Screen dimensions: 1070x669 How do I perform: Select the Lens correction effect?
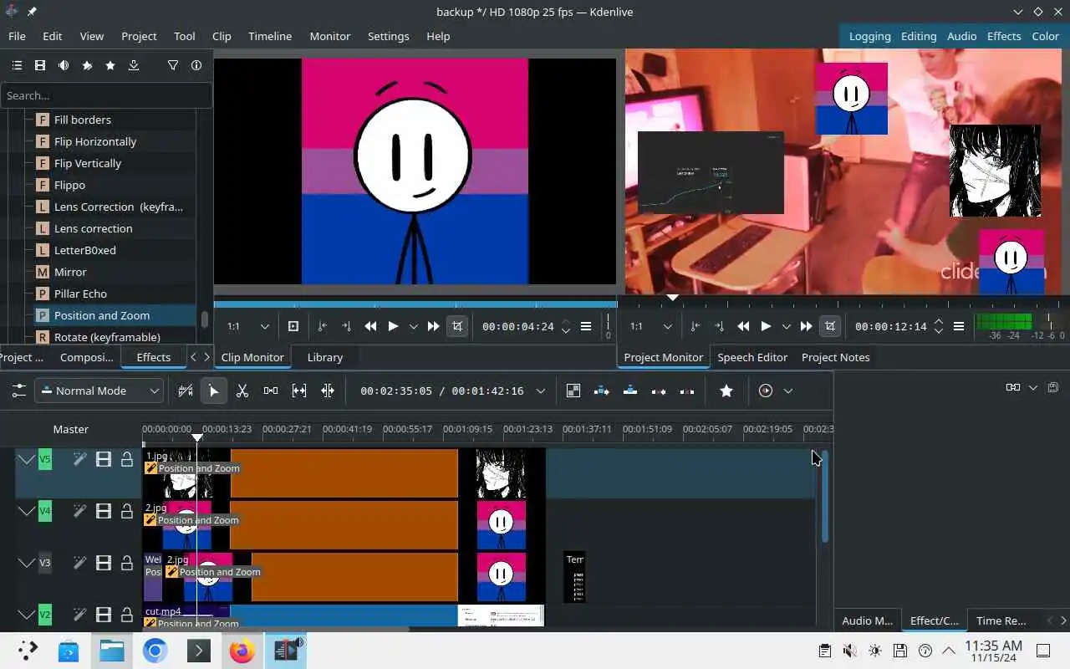tap(93, 228)
